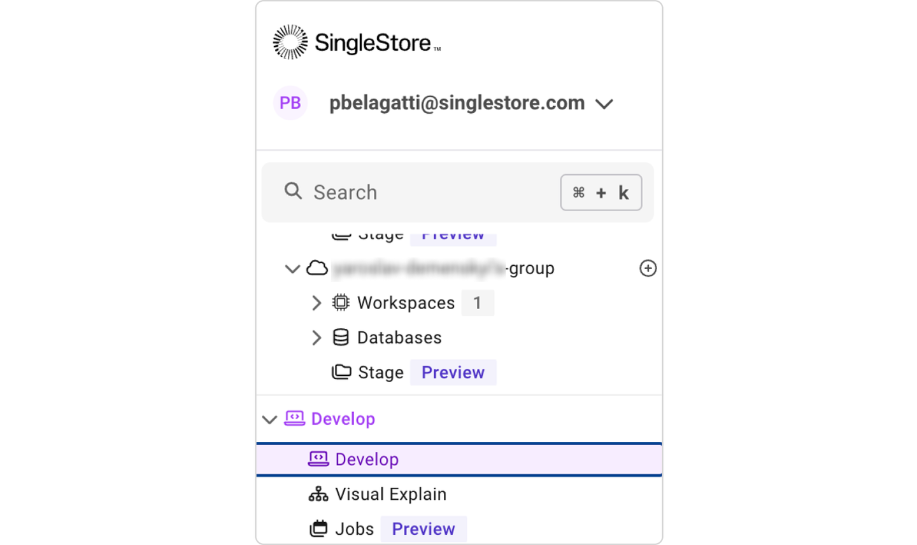Screen dimensions: 917x545
Task: Click the Workspaces chip icon
Action: (x=341, y=303)
